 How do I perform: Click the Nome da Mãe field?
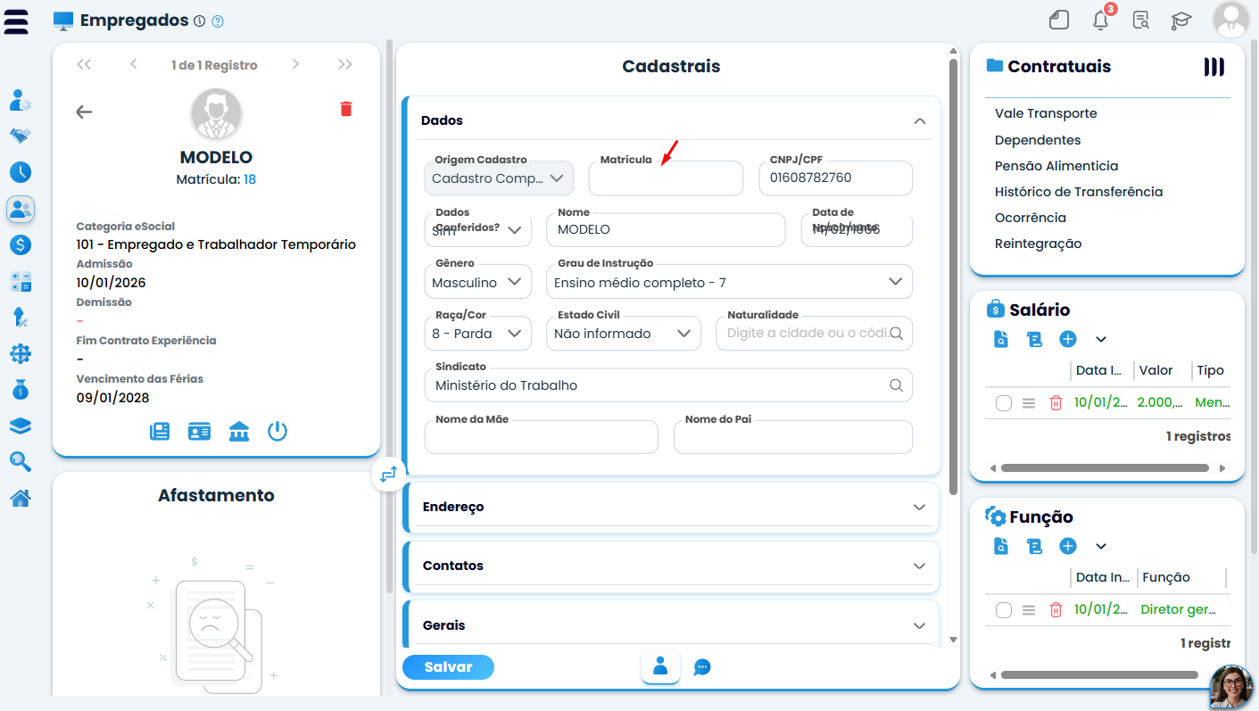point(542,437)
